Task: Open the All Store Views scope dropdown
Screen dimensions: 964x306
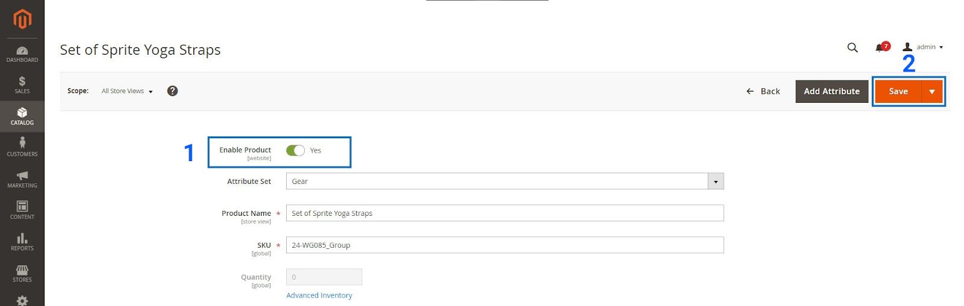Action: click(x=127, y=91)
